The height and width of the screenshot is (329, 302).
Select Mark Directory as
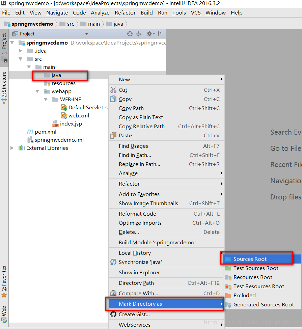(x=166, y=304)
